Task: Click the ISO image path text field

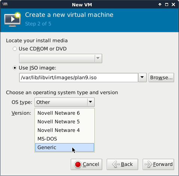Action: (x=79, y=77)
